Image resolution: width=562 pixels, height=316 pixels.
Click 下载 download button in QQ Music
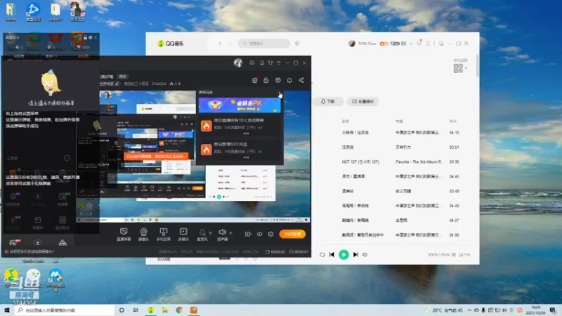(328, 101)
